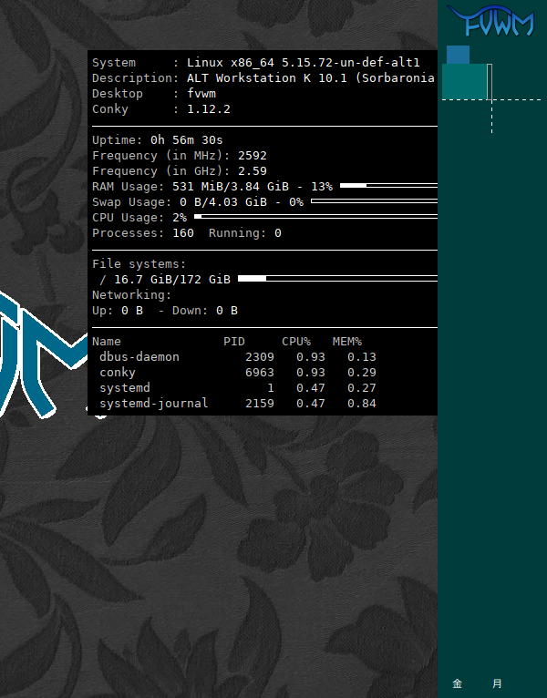The image size is (547, 698).
Task: Click the 'ALT Workstation K 10.1' description text
Action: pyautogui.click(x=267, y=78)
